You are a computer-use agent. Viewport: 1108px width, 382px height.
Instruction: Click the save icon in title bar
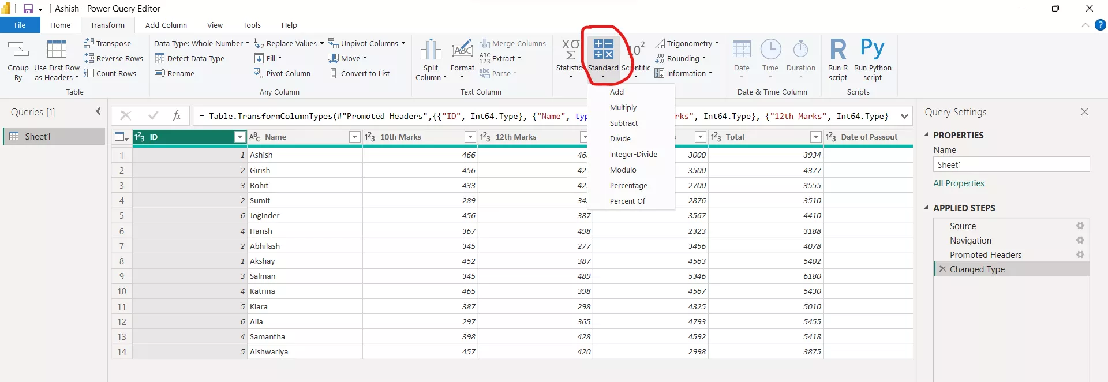pyautogui.click(x=28, y=9)
